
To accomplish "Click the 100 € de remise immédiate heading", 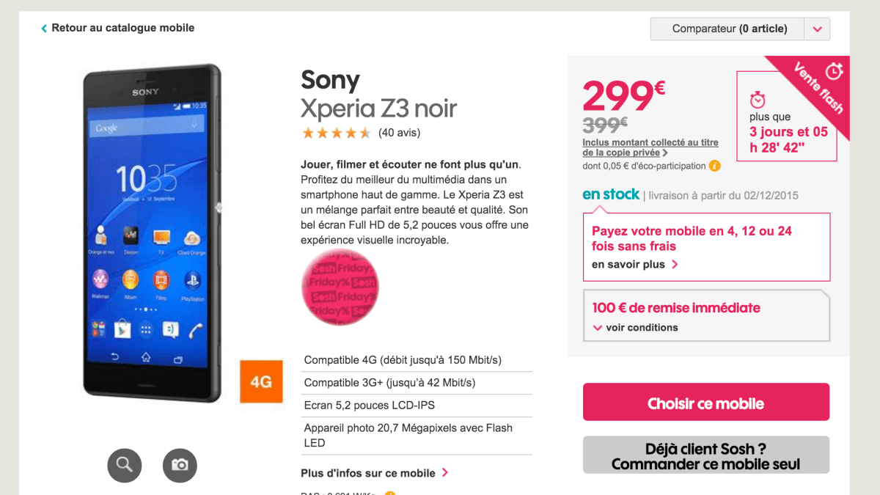I will (676, 308).
